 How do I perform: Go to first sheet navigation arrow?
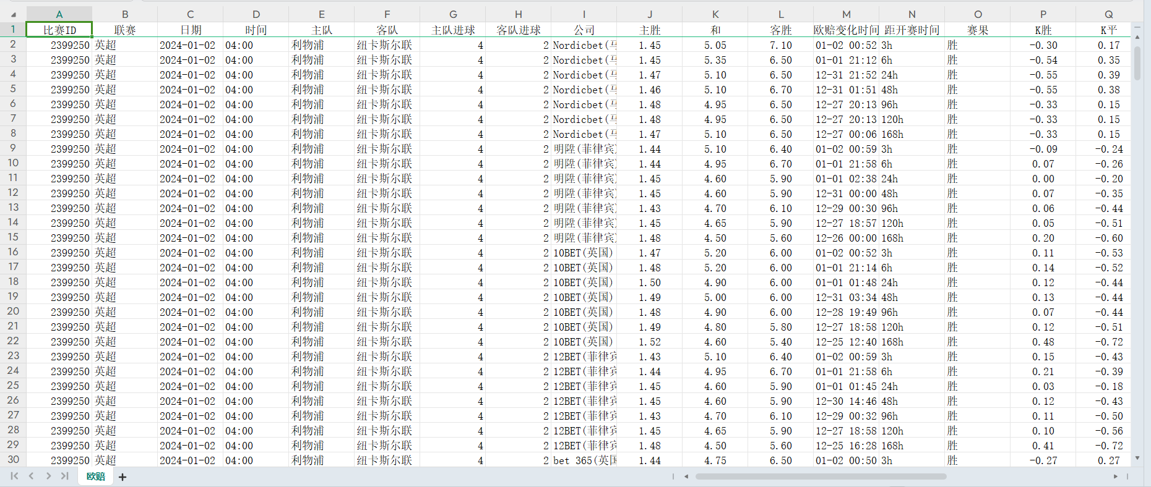point(14,476)
